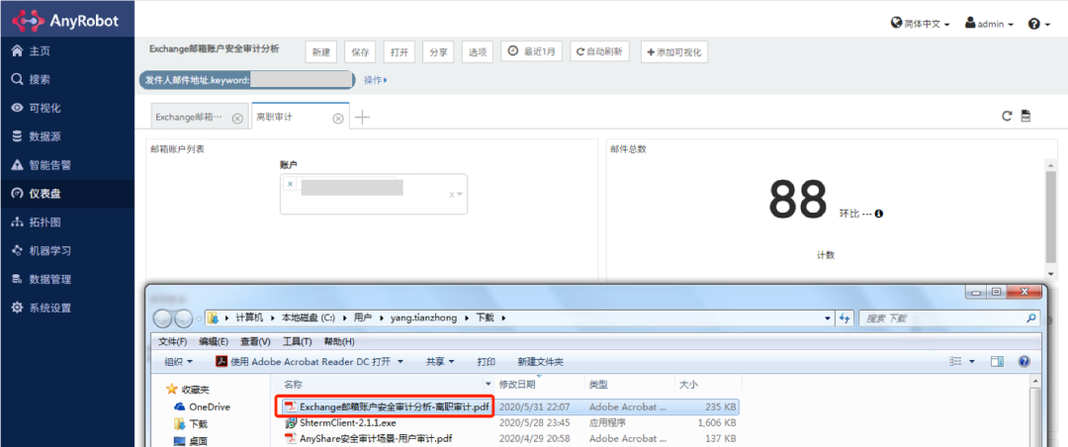Viewport: 1068px width, 447px height.
Task: Add a new dashboard tab
Action: [x=362, y=118]
